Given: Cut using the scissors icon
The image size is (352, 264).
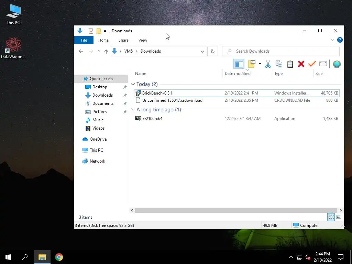Looking at the screenshot, I should click(x=267, y=64).
